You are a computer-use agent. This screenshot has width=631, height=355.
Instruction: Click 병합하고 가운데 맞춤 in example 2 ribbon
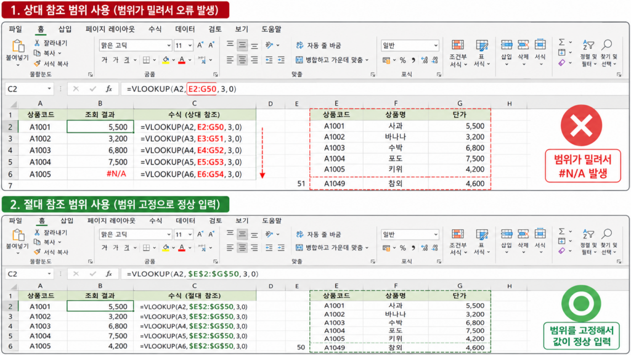pyautogui.click(x=329, y=248)
